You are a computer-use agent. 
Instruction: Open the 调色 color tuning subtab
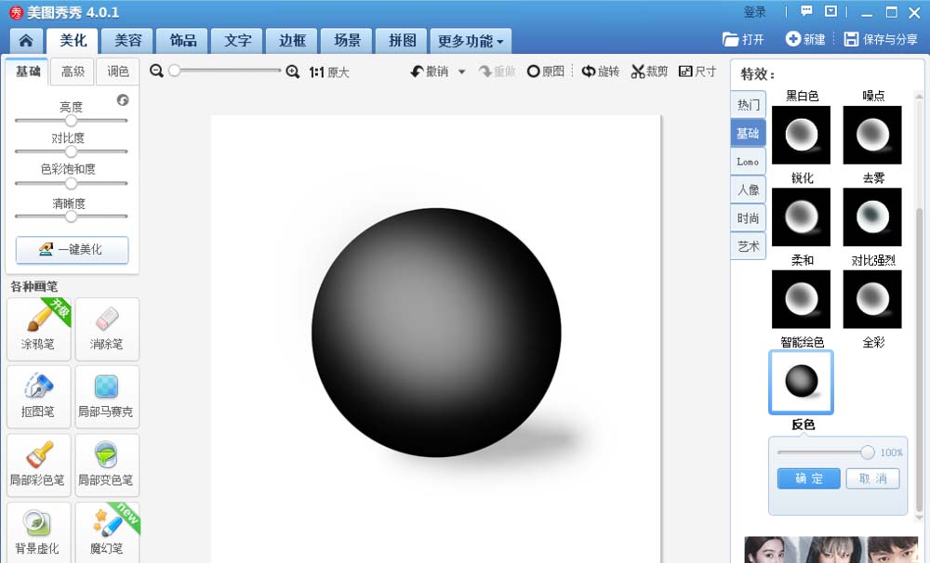coord(118,72)
